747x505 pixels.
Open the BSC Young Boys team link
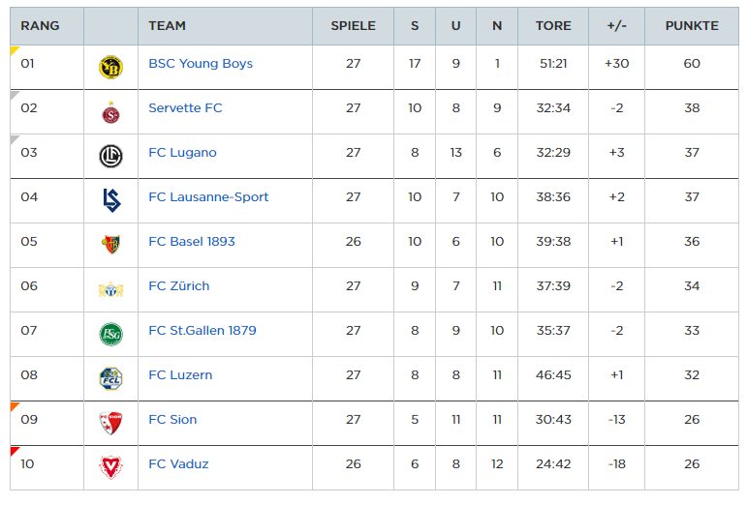point(201,64)
